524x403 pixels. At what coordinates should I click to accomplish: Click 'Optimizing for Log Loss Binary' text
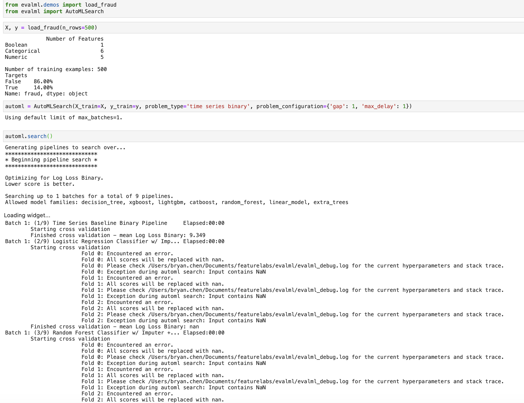pos(54,178)
